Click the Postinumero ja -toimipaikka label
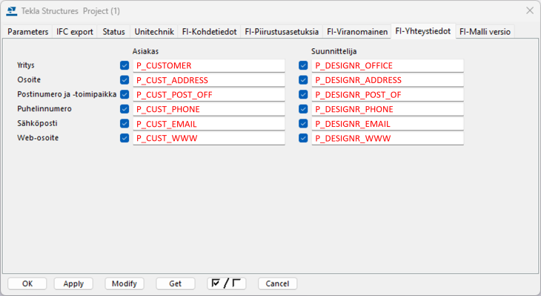 67,94
